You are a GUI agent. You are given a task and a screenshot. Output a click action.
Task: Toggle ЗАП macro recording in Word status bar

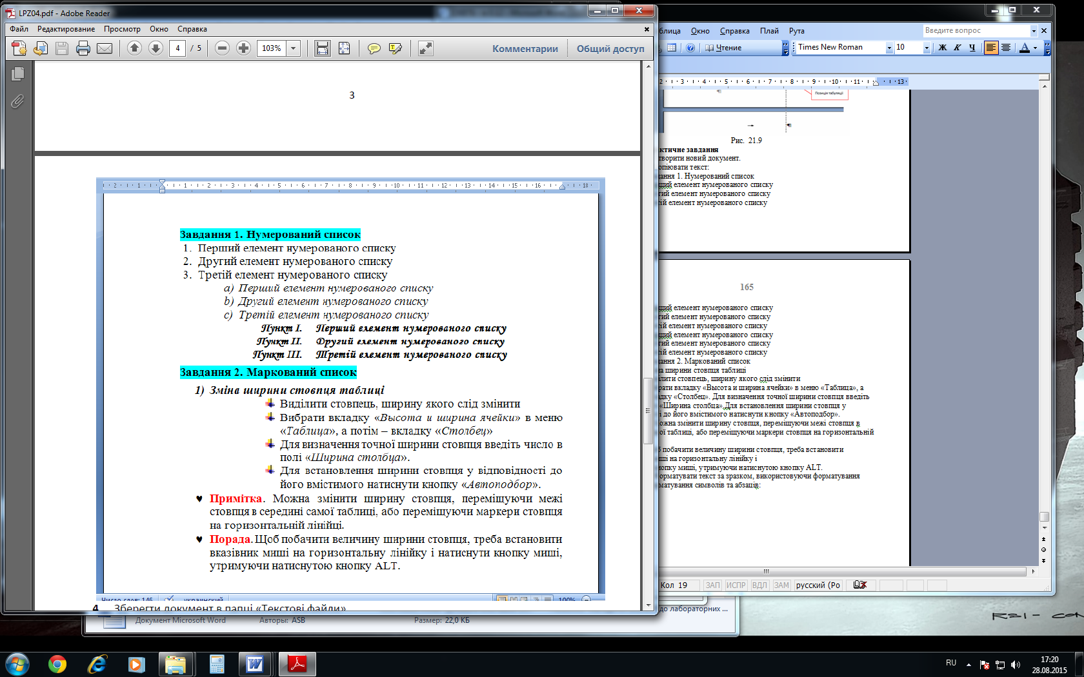tap(712, 585)
